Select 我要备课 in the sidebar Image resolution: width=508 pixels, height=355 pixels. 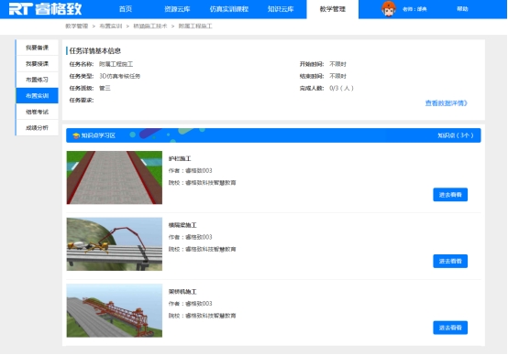coord(37,48)
